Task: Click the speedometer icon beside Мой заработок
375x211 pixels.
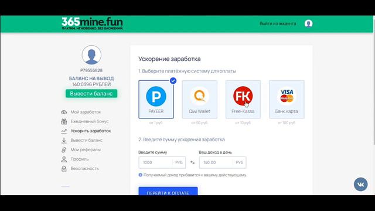Action: point(64,112)
